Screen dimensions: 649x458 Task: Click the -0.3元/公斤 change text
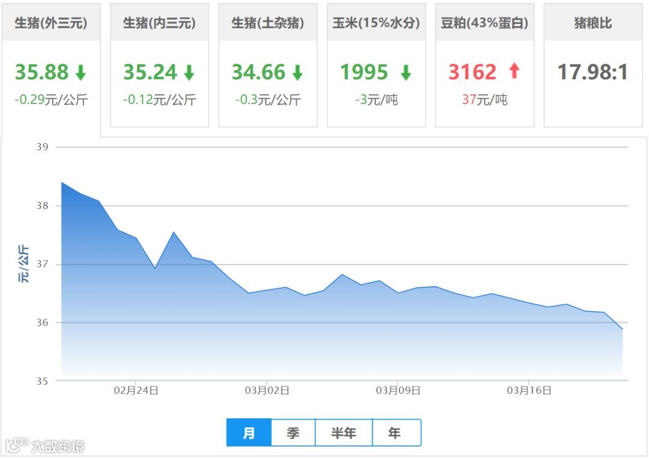[268, 100]
